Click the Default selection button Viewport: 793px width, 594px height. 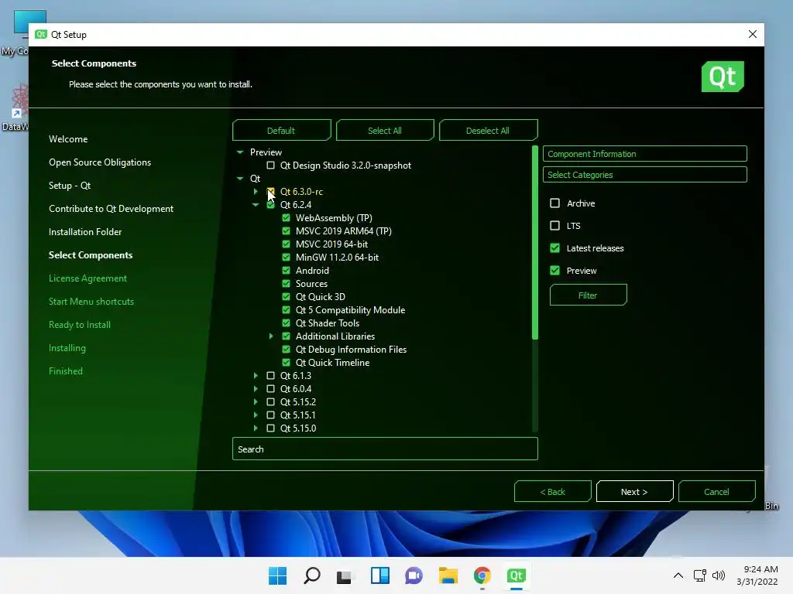pos(281,130)
